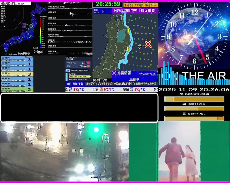Click the 長針(60分) progress bar

click(x=194, y=109)
